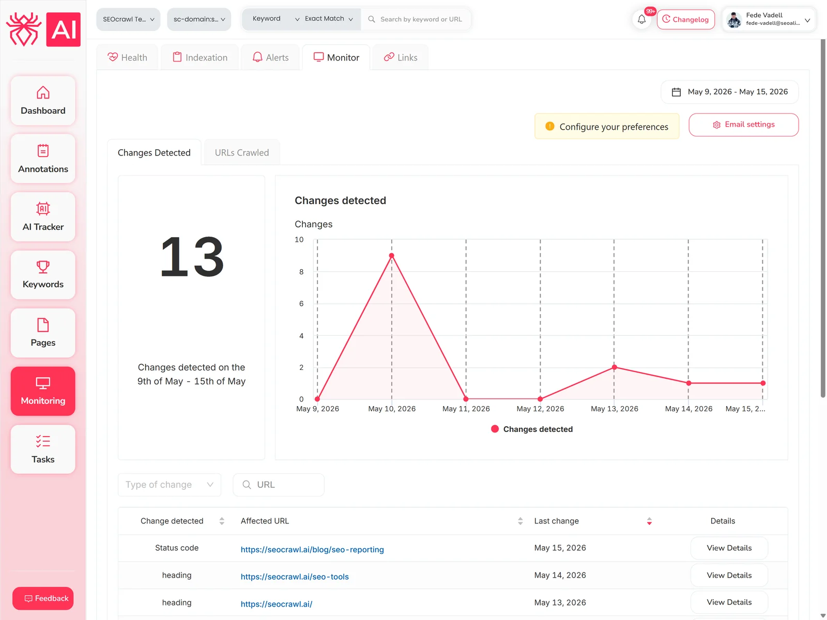Click the calendar icon in date range
This screenshot has width=827, height=620.
(x=676, y=92)
